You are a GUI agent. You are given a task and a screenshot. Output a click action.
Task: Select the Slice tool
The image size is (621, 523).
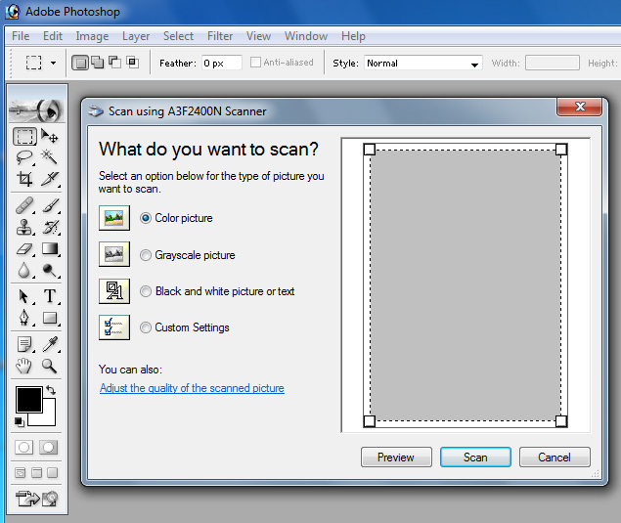50,179
